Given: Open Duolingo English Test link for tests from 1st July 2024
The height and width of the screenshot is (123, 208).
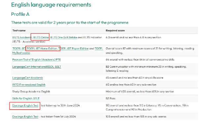Looking at the screenshot, I should (x=25, y=116).
